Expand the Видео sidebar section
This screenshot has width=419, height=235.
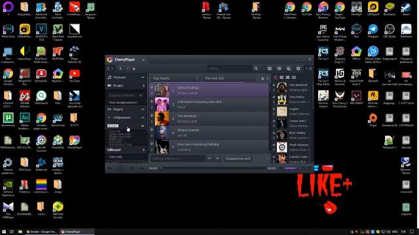[x=143, y=86]
